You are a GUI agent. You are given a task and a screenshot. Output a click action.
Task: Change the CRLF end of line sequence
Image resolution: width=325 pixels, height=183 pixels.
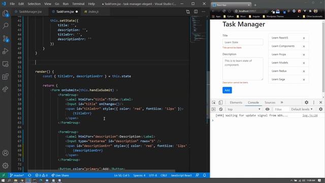click(x=164, y=175)
